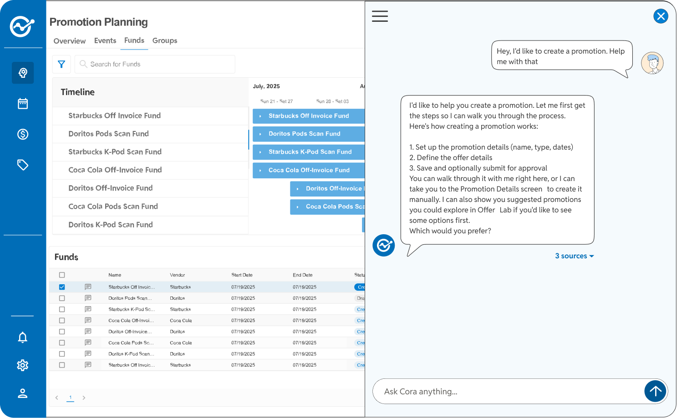Expand Starbucks Off Invoice Fund timeline bar arrow
677x418 pixels.
(260, 116)
